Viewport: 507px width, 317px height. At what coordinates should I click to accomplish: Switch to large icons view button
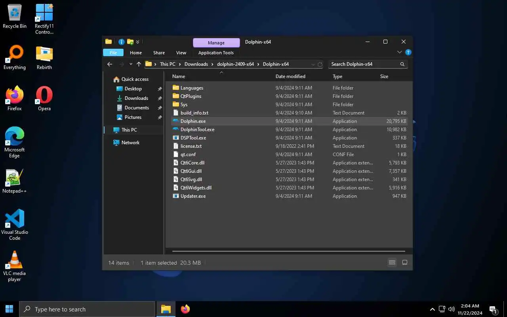pyautogui.click(x=405, y=262)
